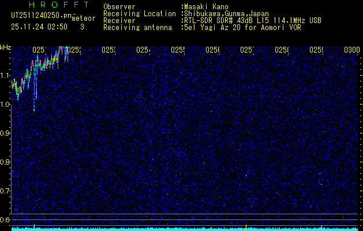The height and width of the screenshot is (231, 363).
Task: Click the HROFFT title text
Action: pos(59,5)
